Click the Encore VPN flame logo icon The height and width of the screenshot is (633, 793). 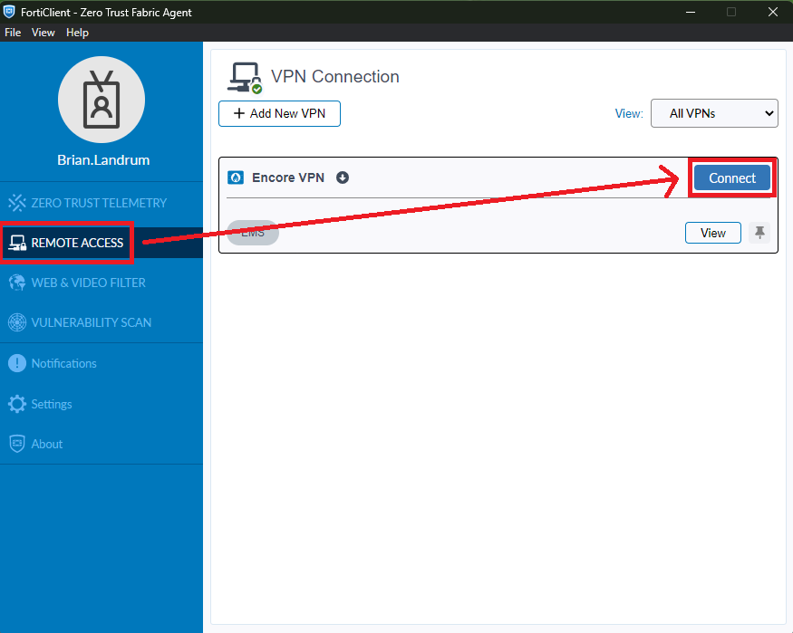pos(236,177)
